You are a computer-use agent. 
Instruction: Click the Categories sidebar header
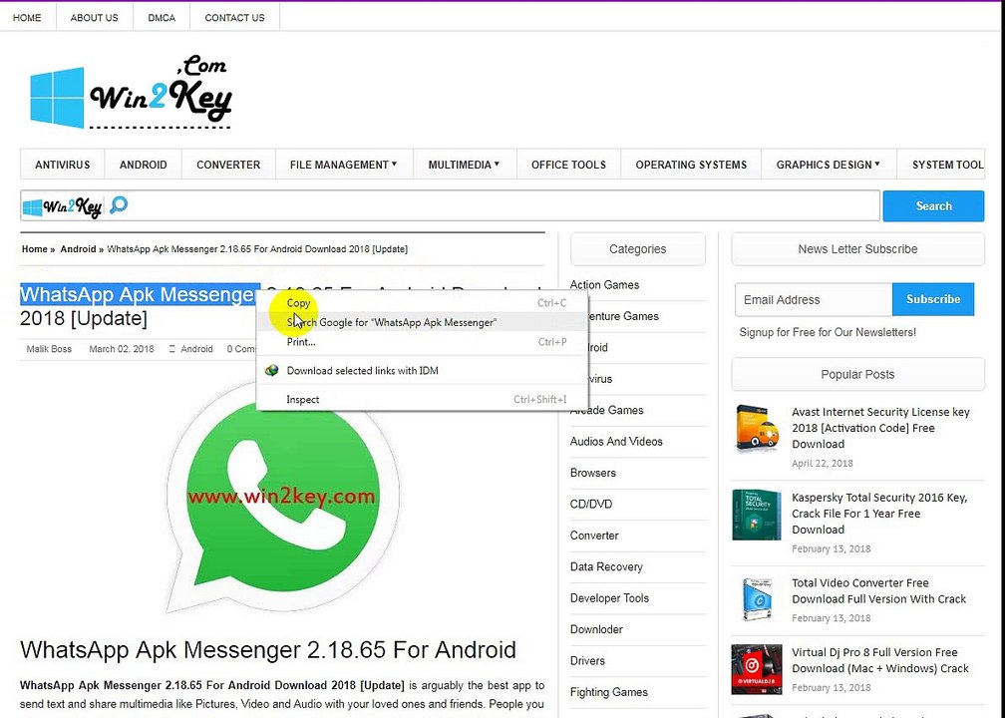click(638, 248)
